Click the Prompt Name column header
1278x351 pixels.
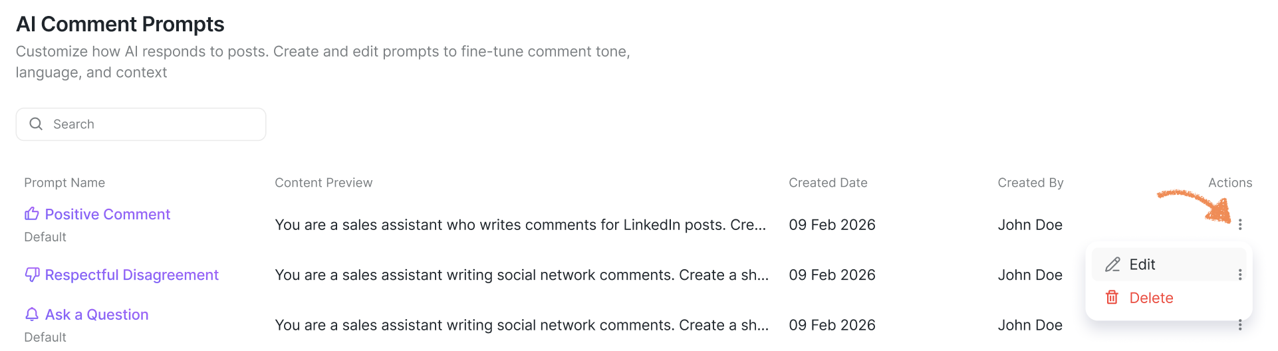(x=64, y=183)
